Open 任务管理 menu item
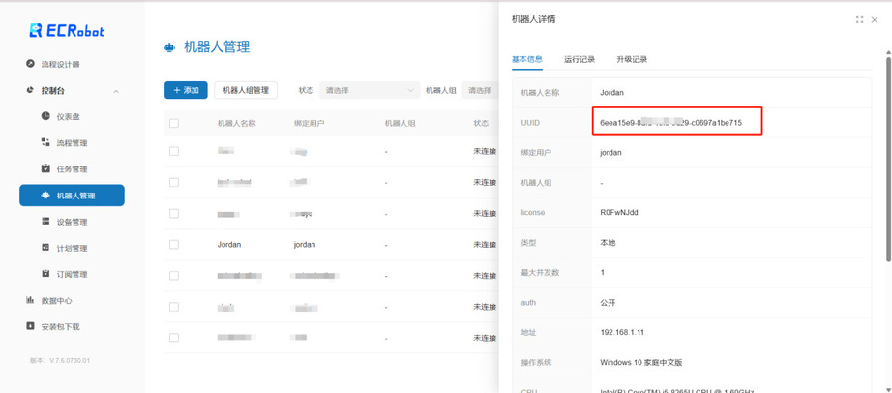 pyautogui.click(x=72, y=169)
